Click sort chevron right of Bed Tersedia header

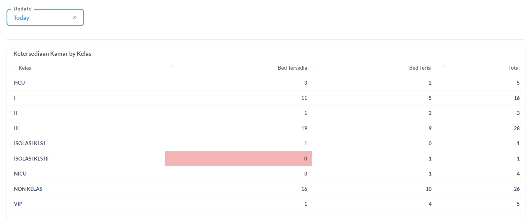click(x=319, y=67)
